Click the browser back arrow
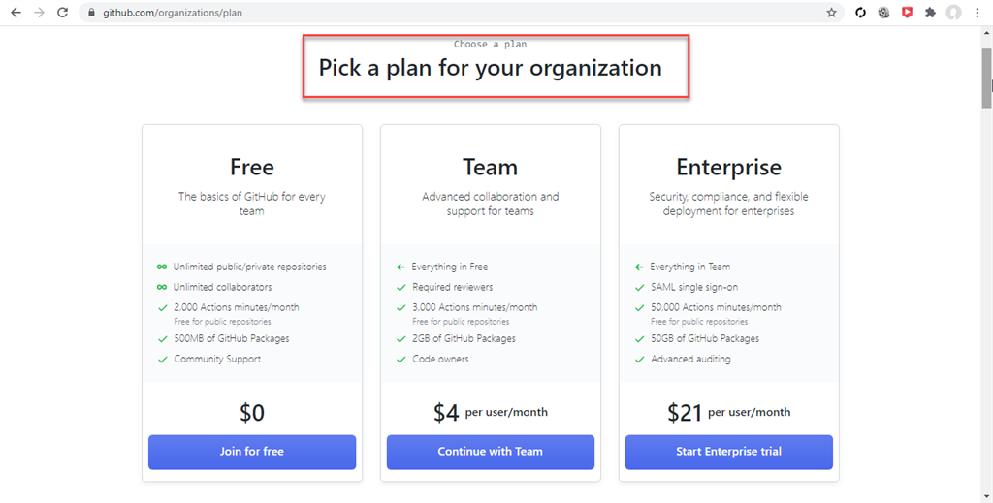Image resolution: width=993 pixels, height=503 pixels. click(x=16, y=13)
